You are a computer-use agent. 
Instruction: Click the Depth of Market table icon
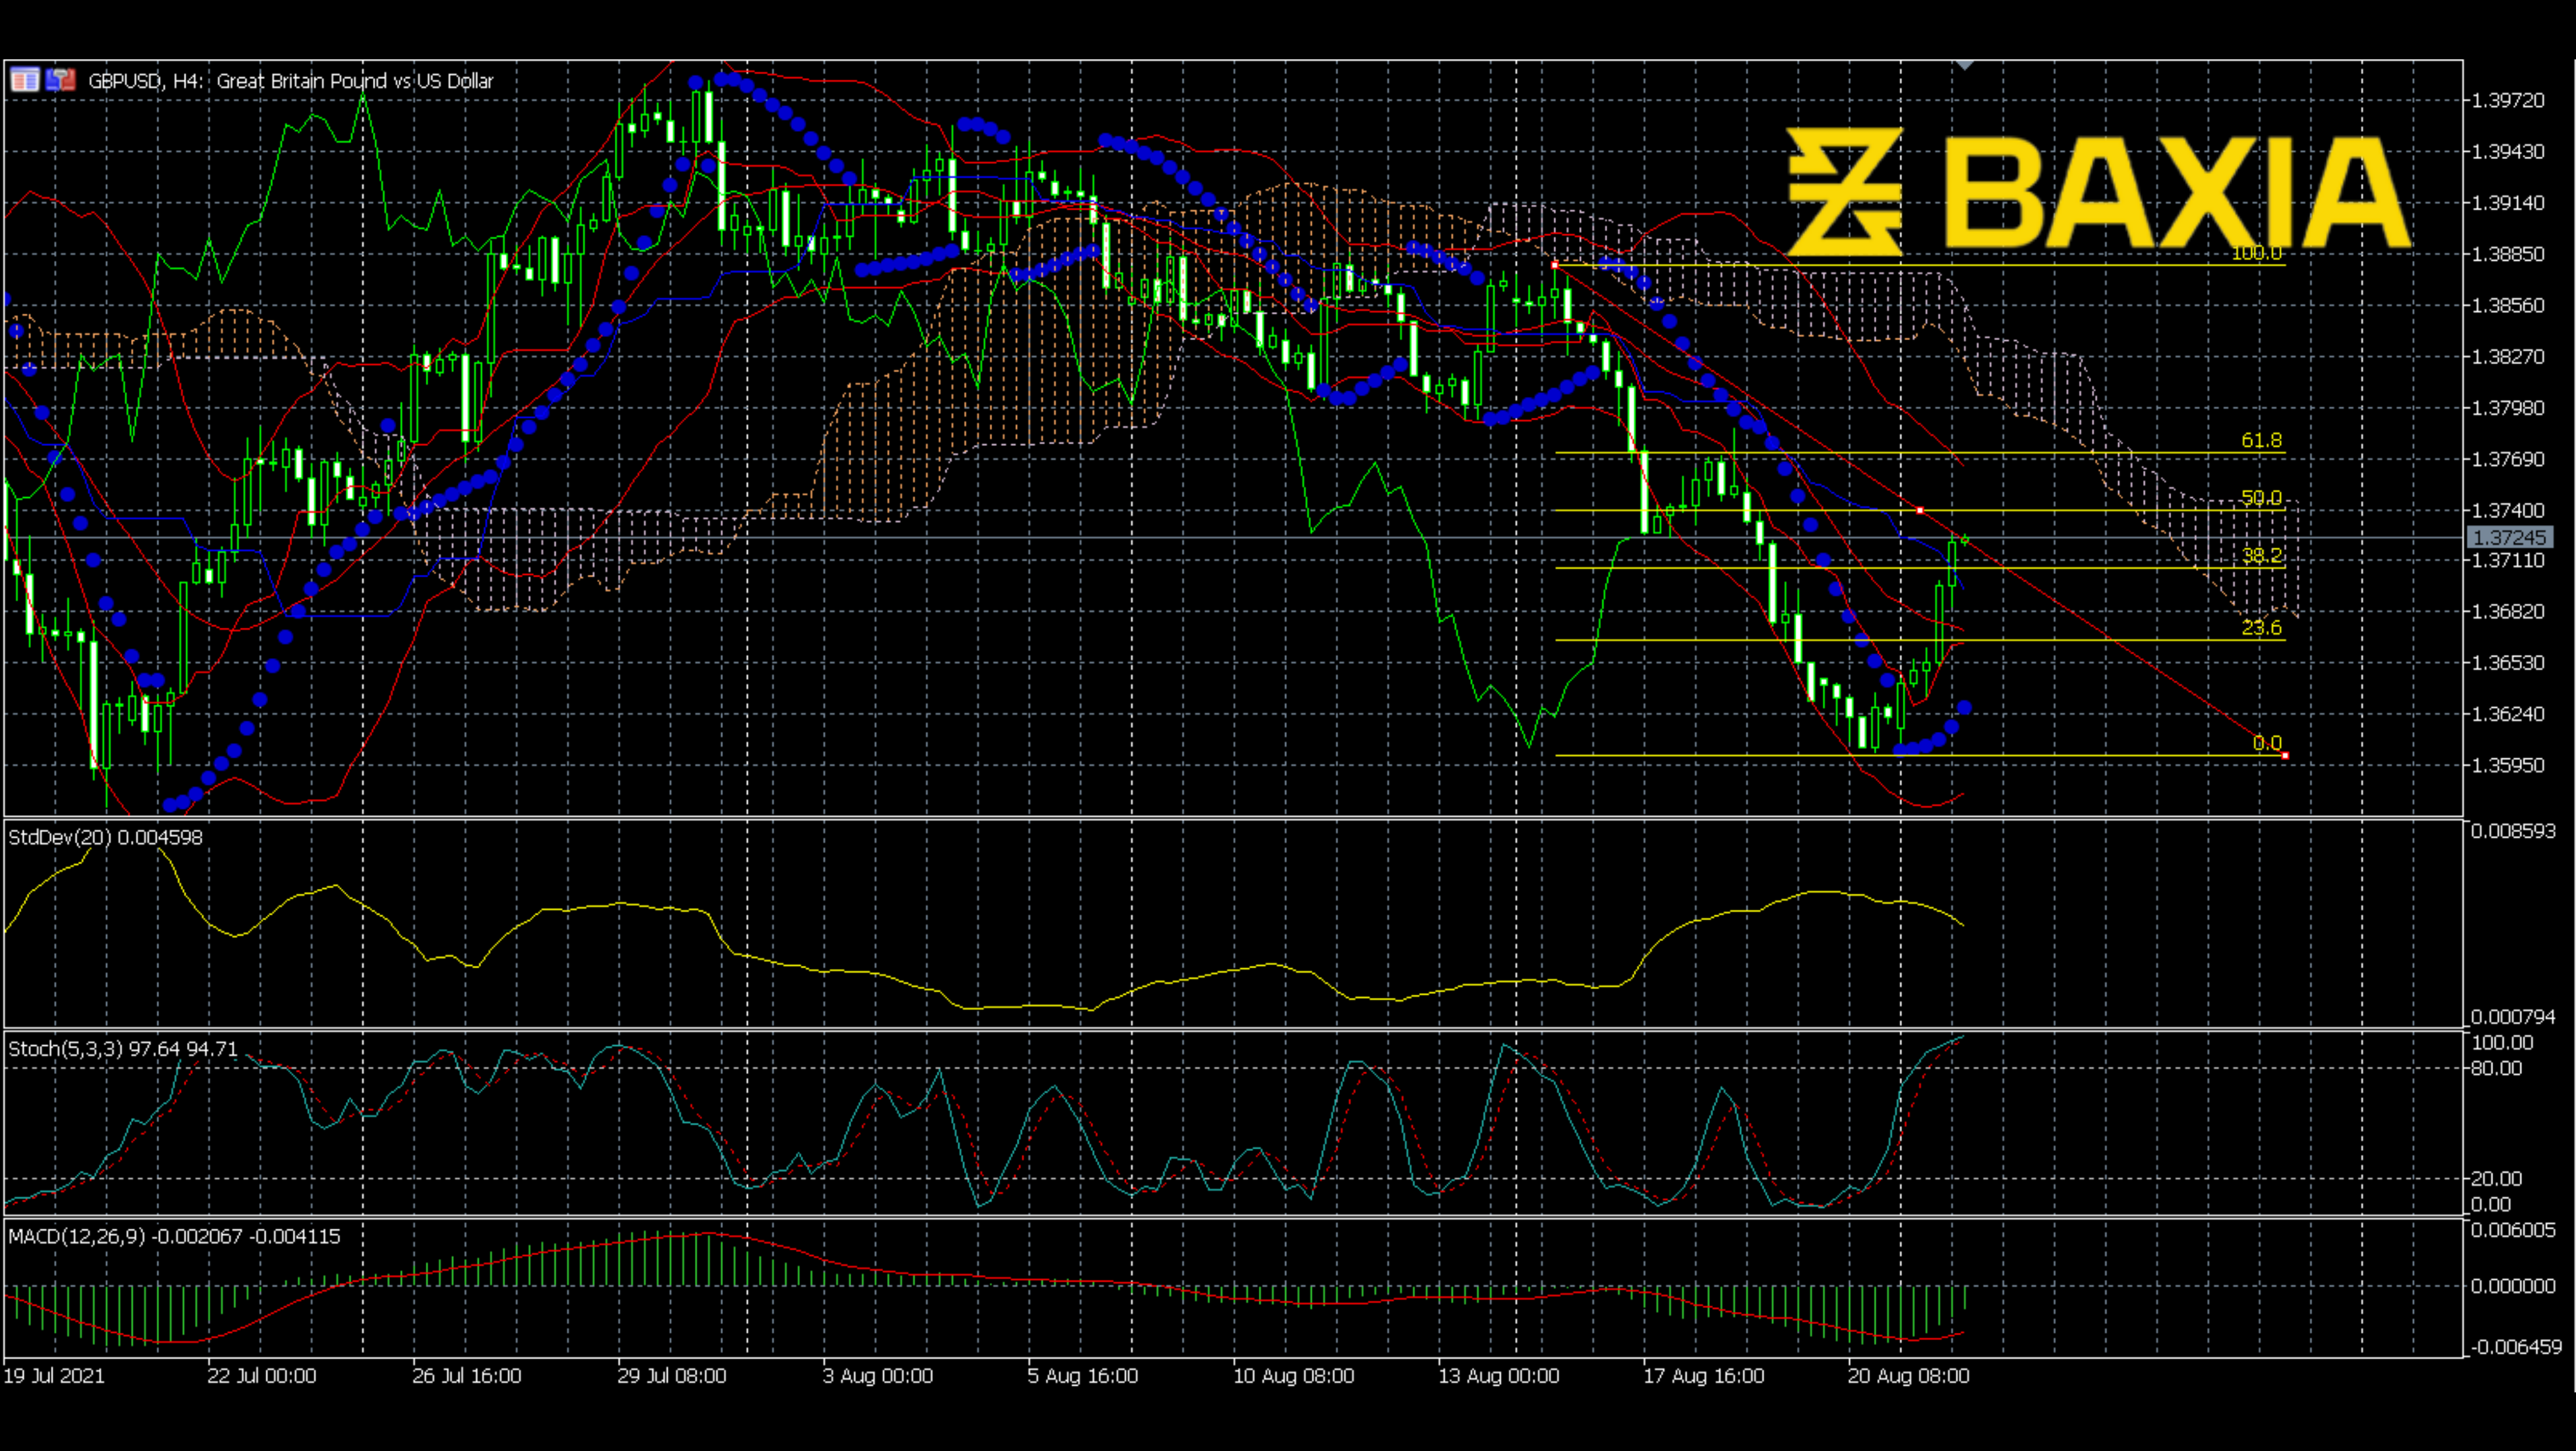(x=24, y=80)
